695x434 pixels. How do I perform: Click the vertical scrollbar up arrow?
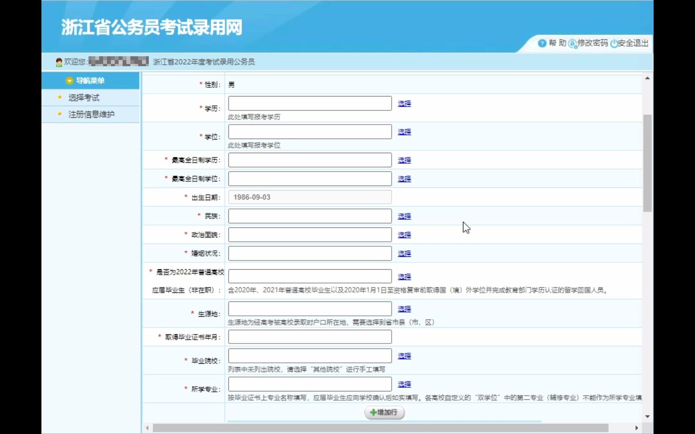point(647,78)
